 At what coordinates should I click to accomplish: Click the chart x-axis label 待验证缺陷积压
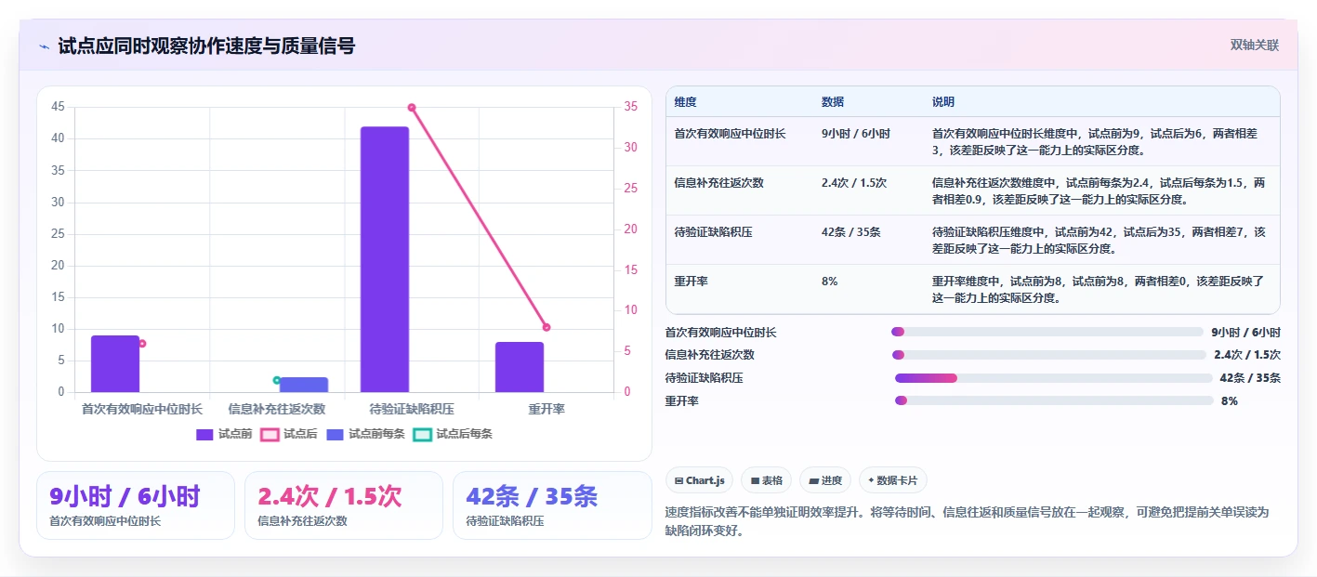click(412, 409)
